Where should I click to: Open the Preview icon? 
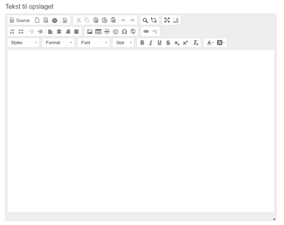pos(46,20)
